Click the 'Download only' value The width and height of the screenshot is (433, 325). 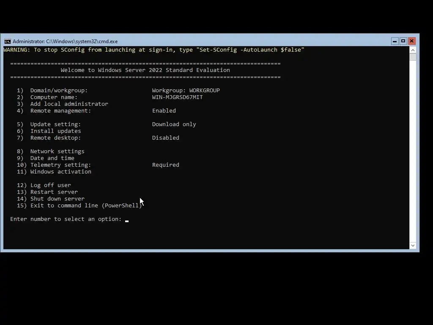click(x=174, y=124)
